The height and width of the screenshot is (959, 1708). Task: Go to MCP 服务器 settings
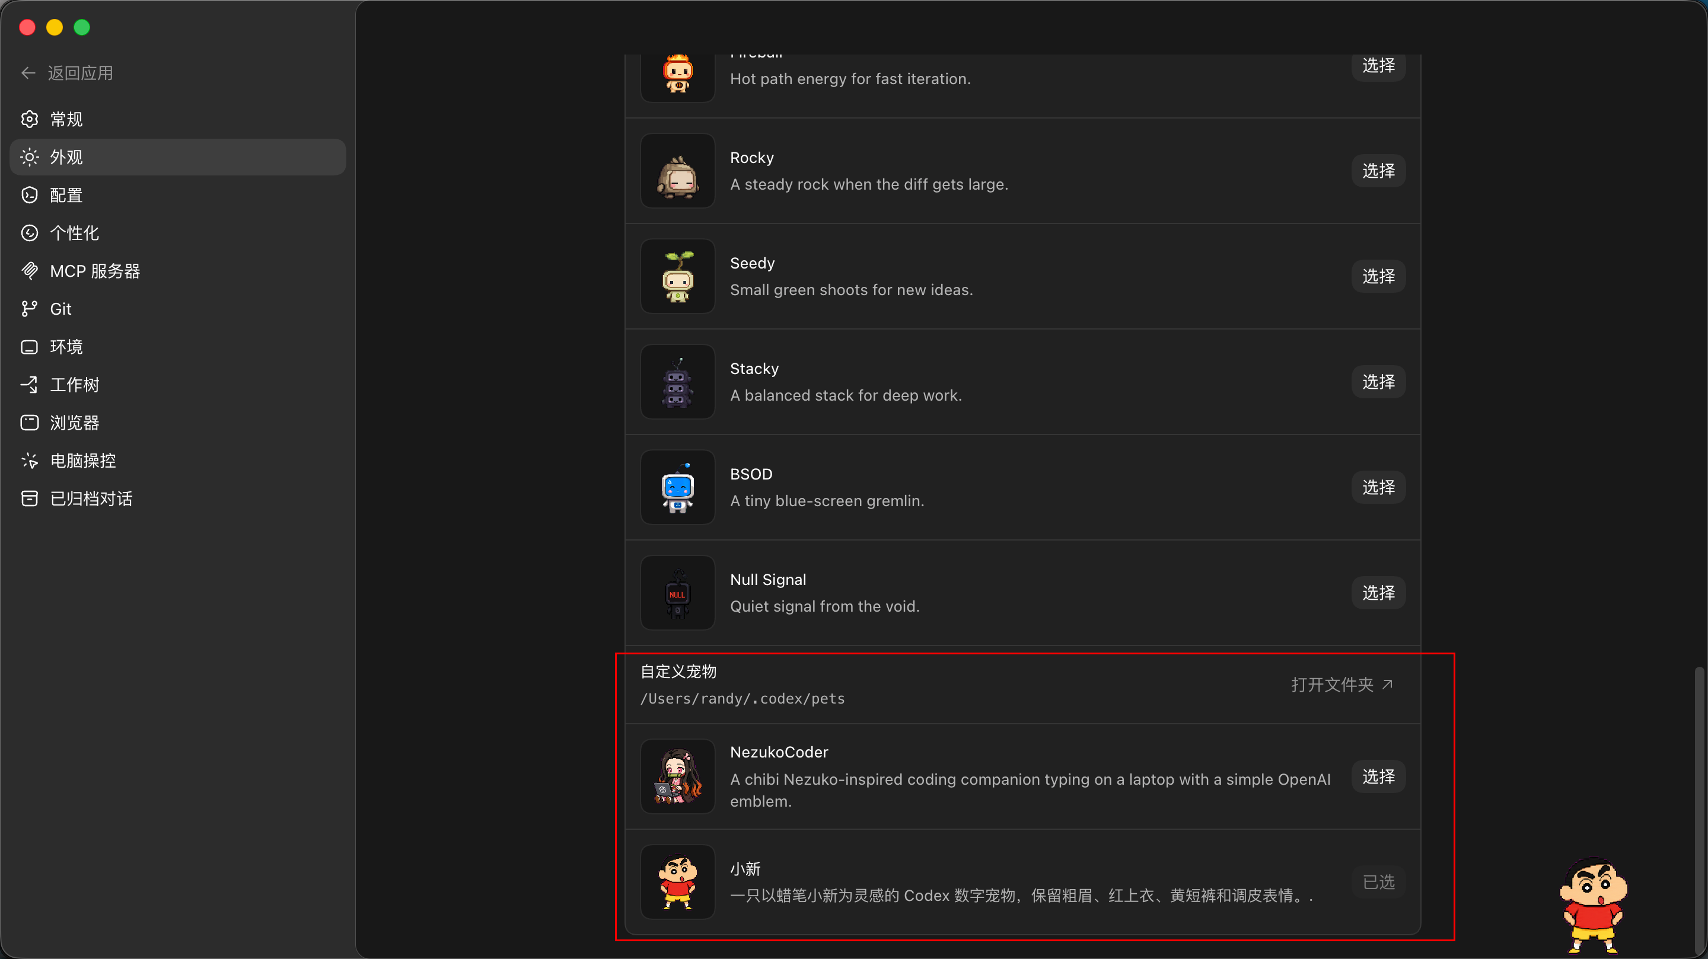[177, 271]
